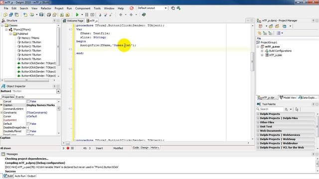This screenshot has height=179, width=319.
Task: Expand the Web Documents palette category
Action: click(258, 131)
